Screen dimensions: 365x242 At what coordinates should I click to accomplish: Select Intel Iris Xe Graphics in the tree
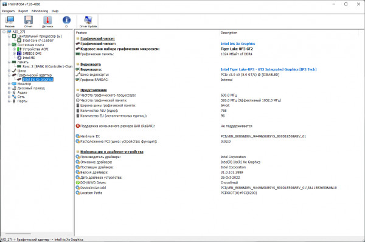click(38, 79)
